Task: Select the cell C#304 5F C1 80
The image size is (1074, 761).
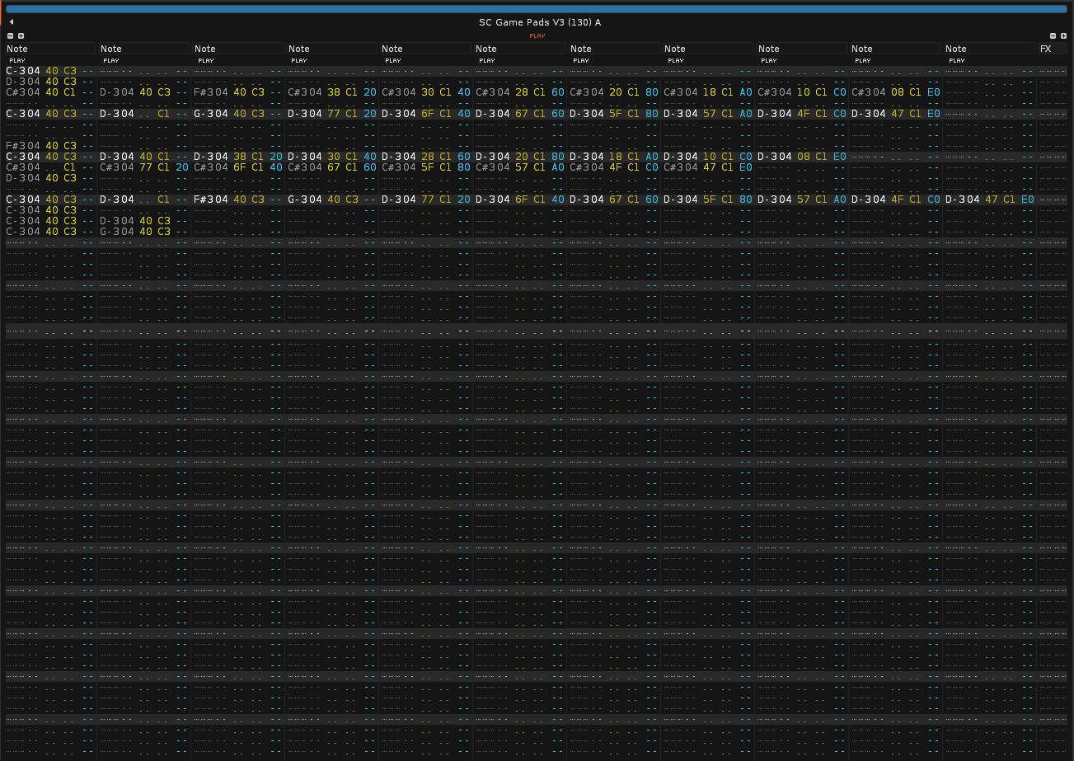Action: pos(426,167)
